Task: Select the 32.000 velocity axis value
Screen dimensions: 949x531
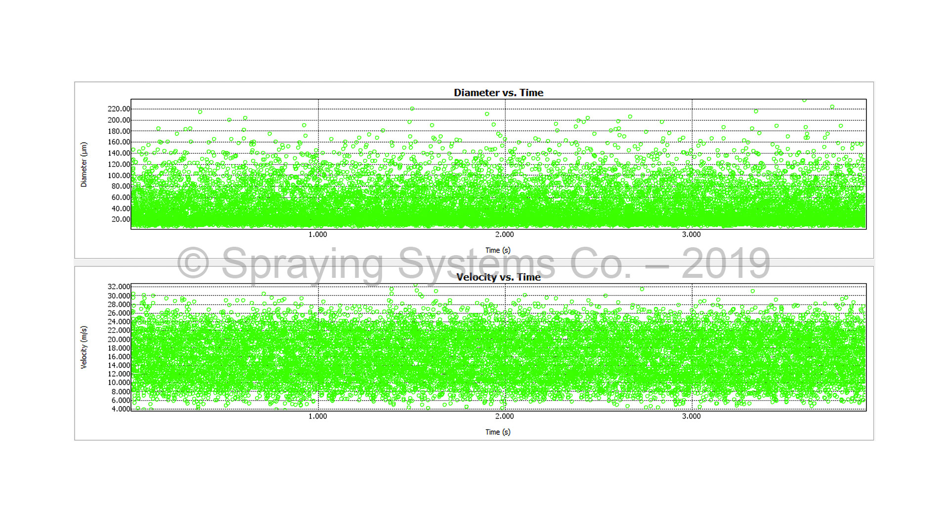Action: coord(119,287)
